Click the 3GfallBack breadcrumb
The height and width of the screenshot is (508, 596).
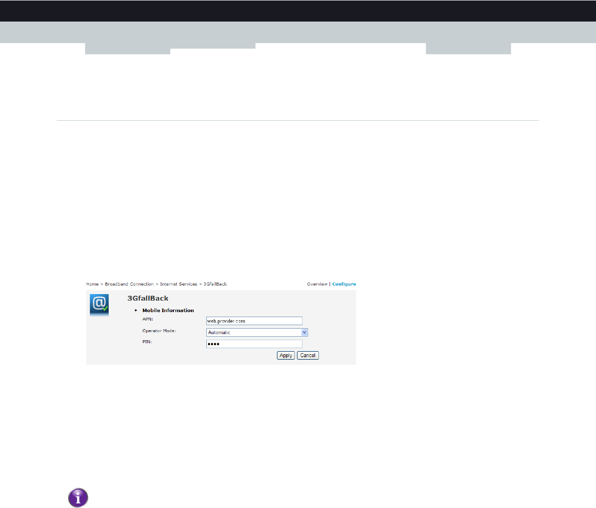tap(215, 284)
